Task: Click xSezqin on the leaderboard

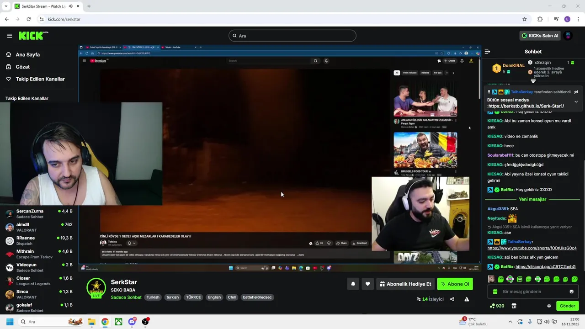Action: (542, 62)
